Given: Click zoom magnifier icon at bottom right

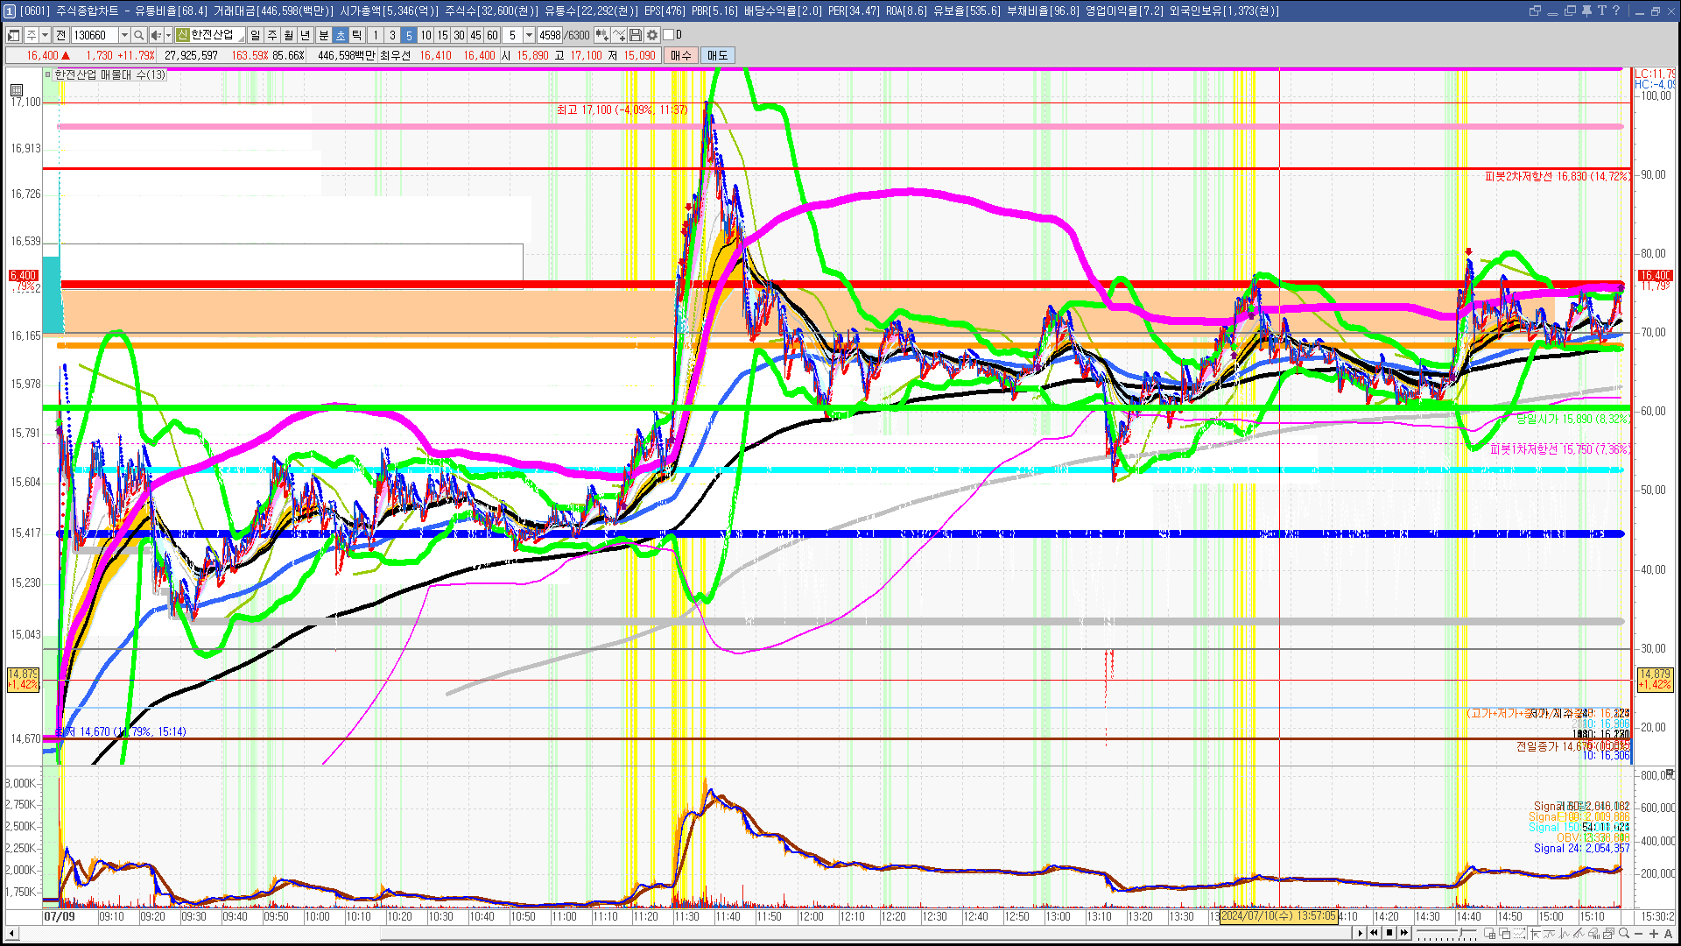Looking at the screenshot, I should pos(1624,934).
